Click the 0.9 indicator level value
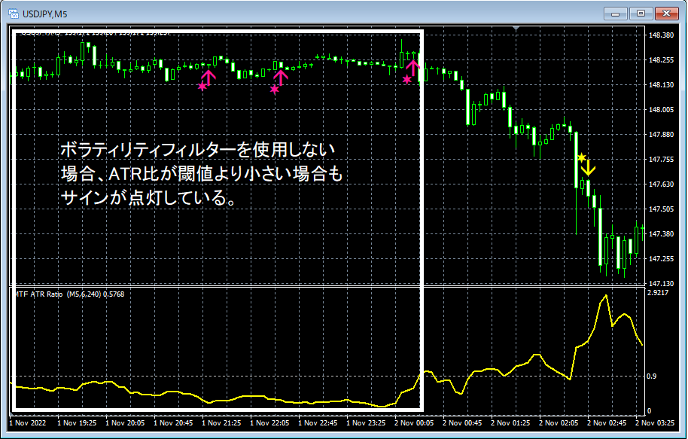This screenshot has width=688, height=439. [652, 377]
